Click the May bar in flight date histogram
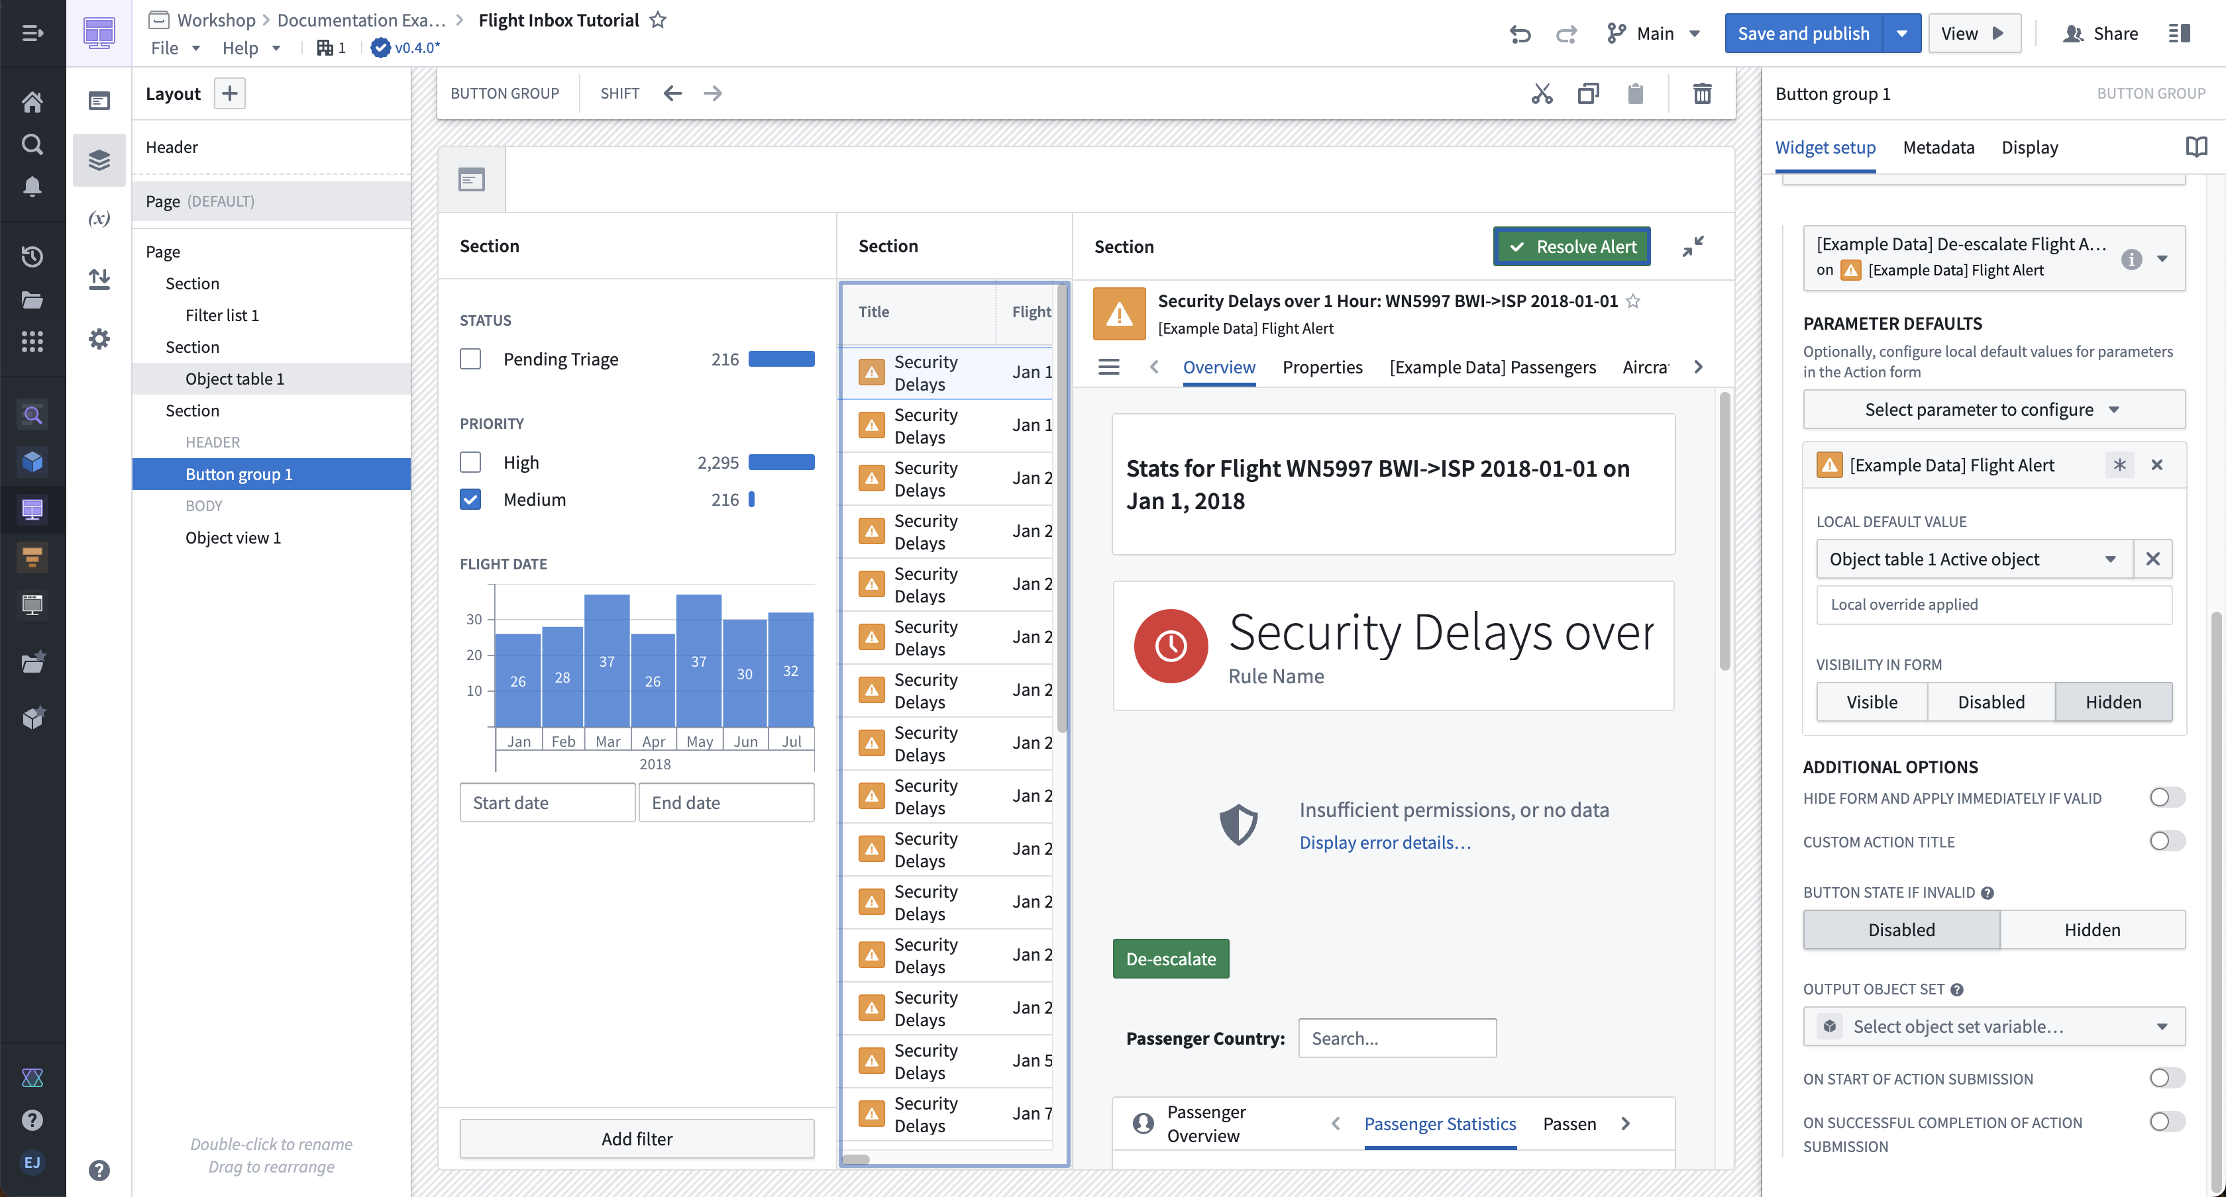 698,661
